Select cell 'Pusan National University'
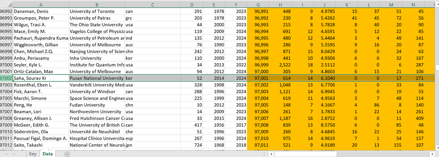 [x=96, y=78]
